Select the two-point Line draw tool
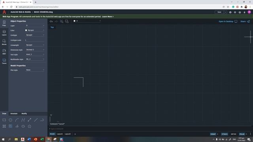The width and height of the screenshot is (253, 142). click(x=29, y=120)
